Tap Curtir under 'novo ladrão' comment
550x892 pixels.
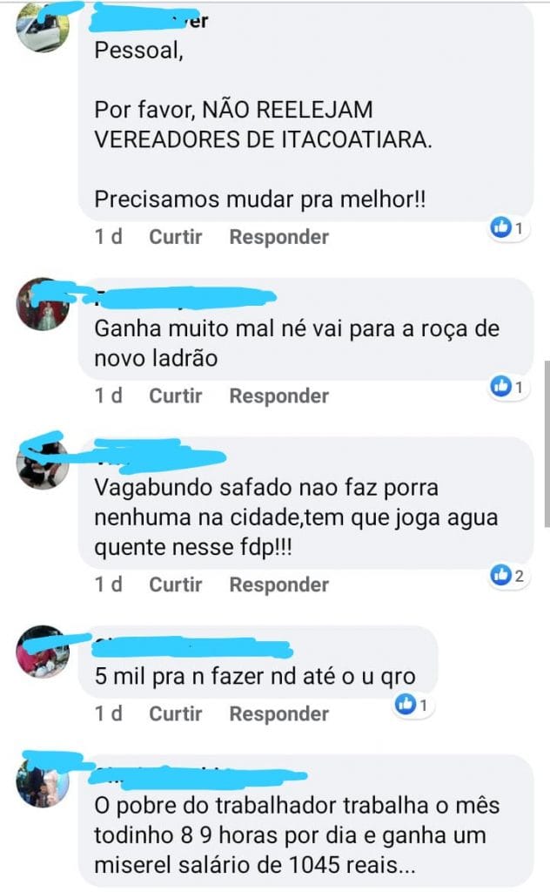coord(175,395)
